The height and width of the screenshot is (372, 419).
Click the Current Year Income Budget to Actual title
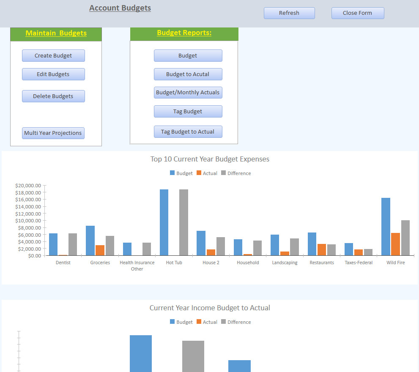pyautogui.click(x=210, y=308)
